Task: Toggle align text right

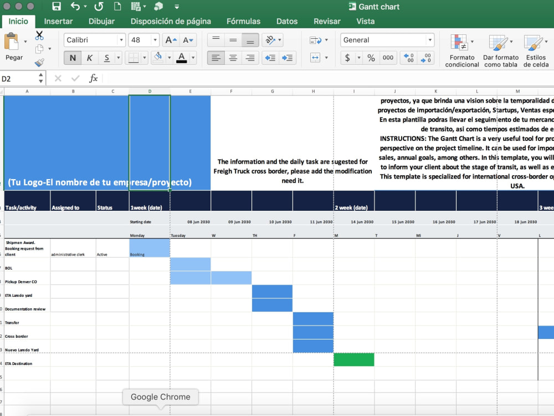Action: point(250,58)
